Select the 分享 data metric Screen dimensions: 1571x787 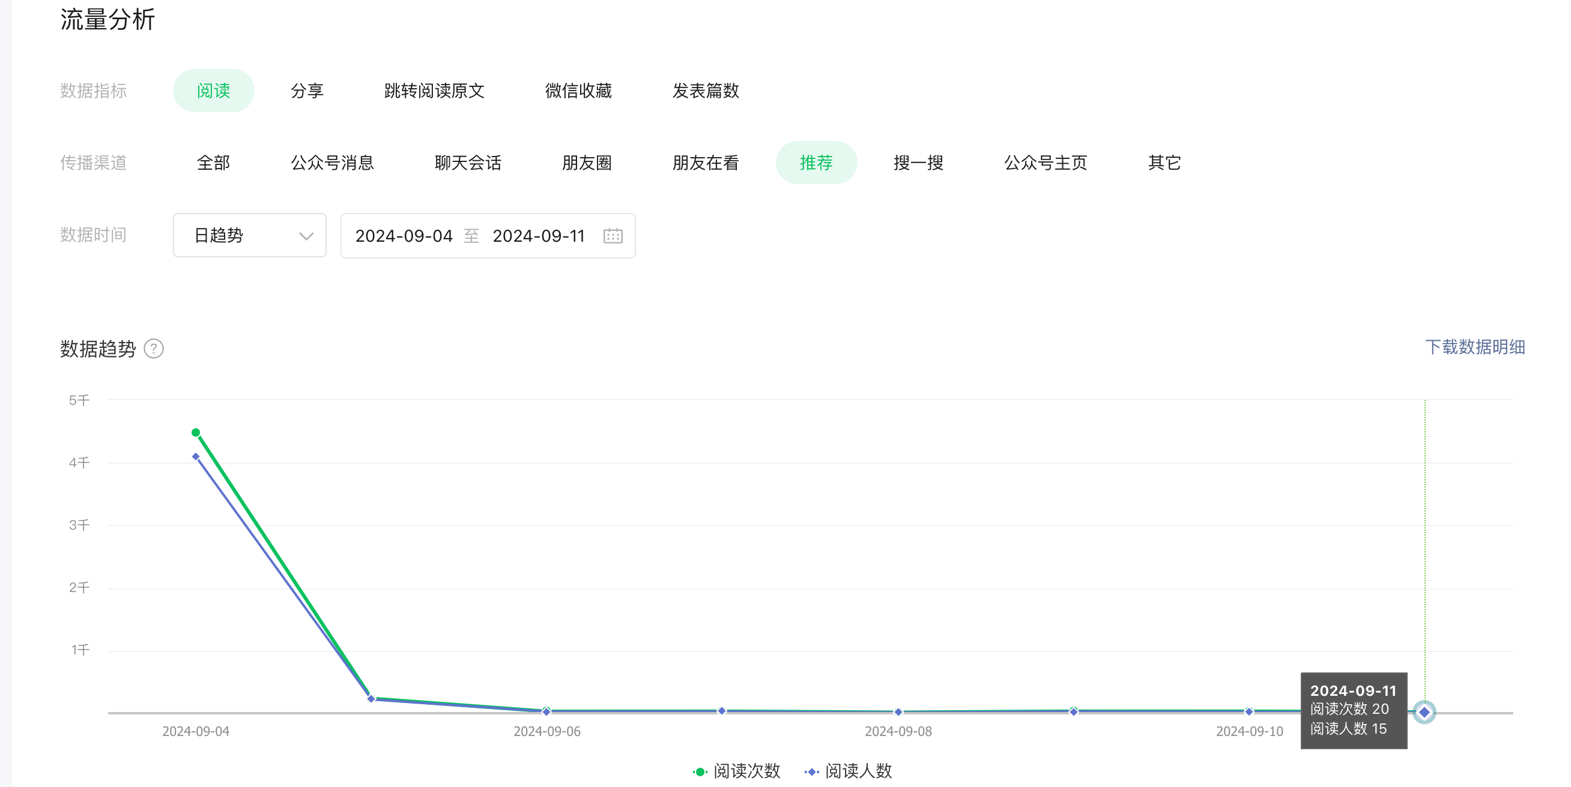click(x=307, y=91)
